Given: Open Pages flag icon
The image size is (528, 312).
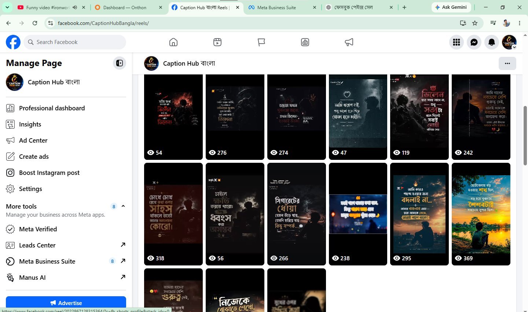Looking at the screenshot, I should pos(261,42).
